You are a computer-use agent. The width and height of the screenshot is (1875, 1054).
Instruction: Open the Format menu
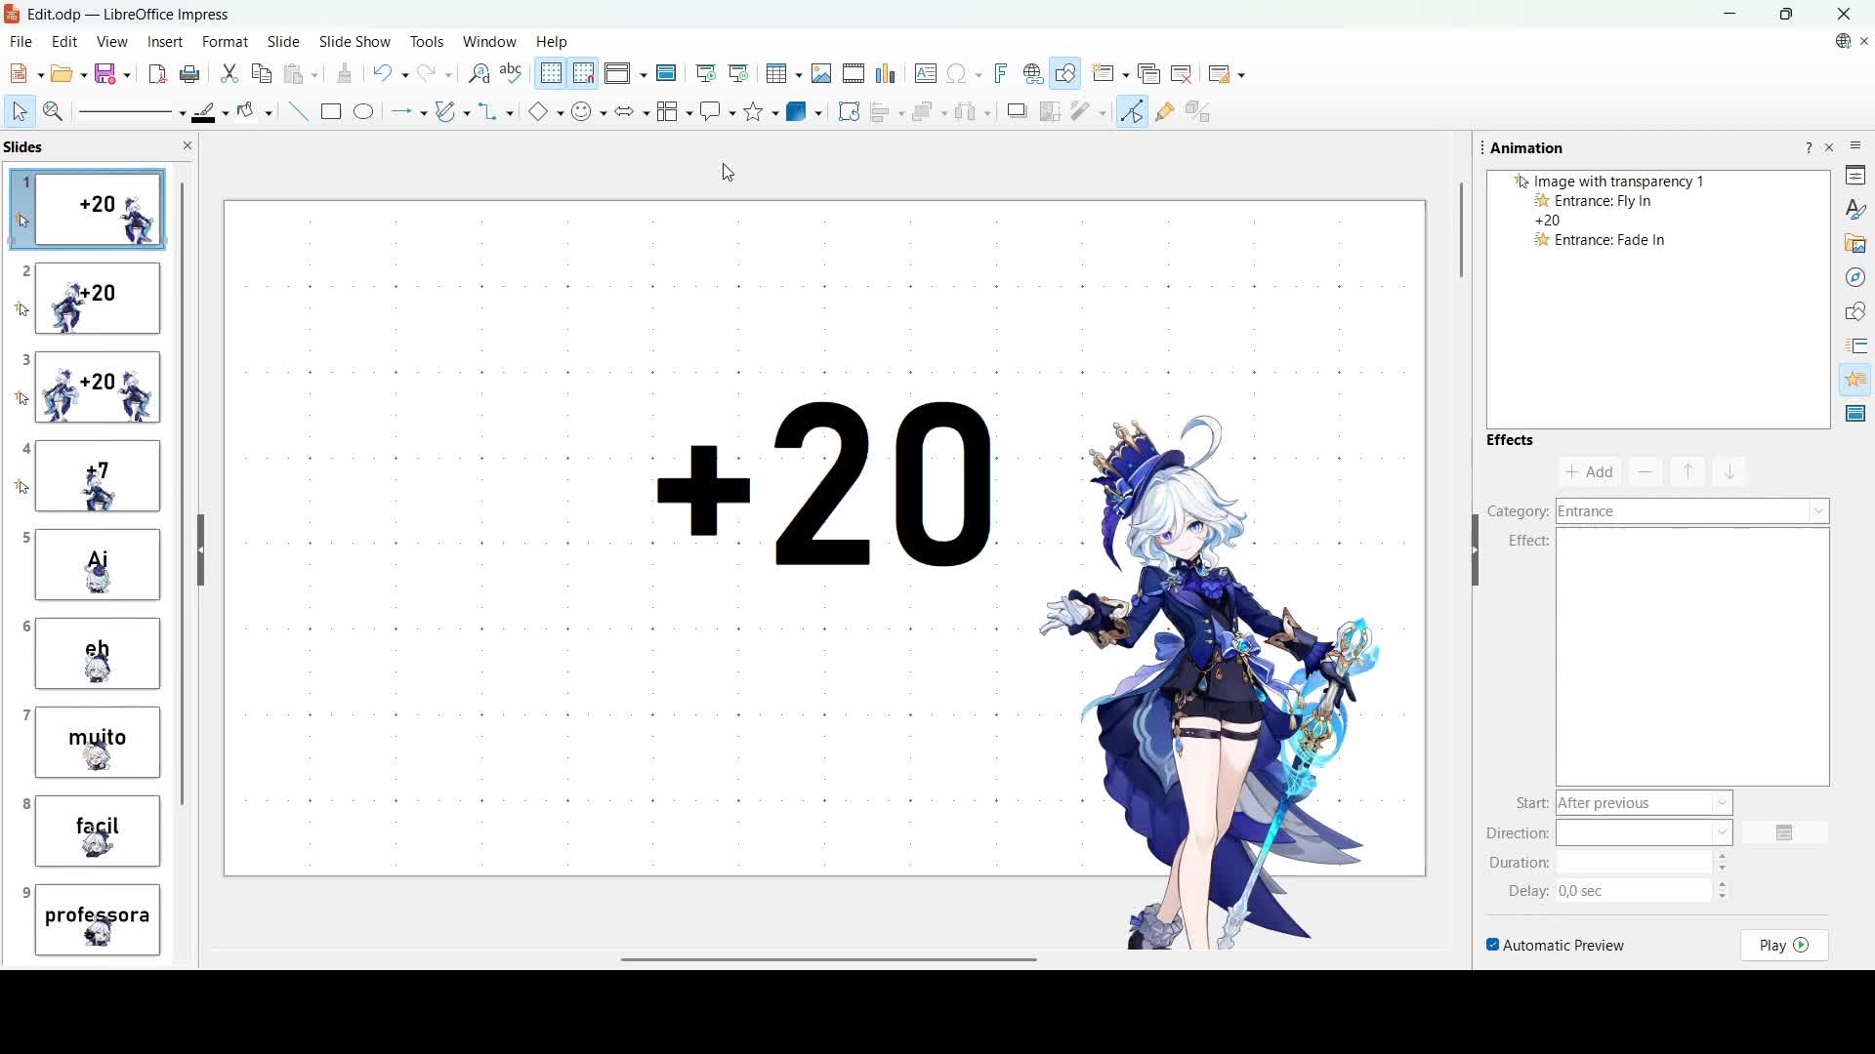pos(226,42)
